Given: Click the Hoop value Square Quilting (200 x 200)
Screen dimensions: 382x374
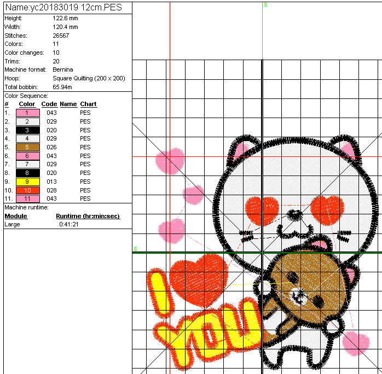Looking at the screenshot, I should 89,78.
